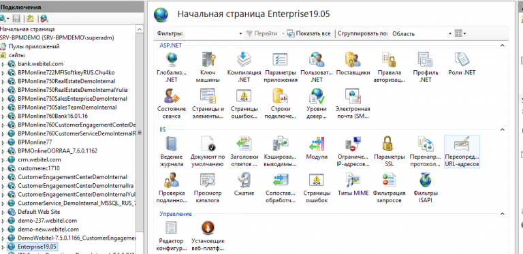Select SRV-BPMDEMO server node
The width and height of the screenshot is (523, 254).
coord(57,38)
